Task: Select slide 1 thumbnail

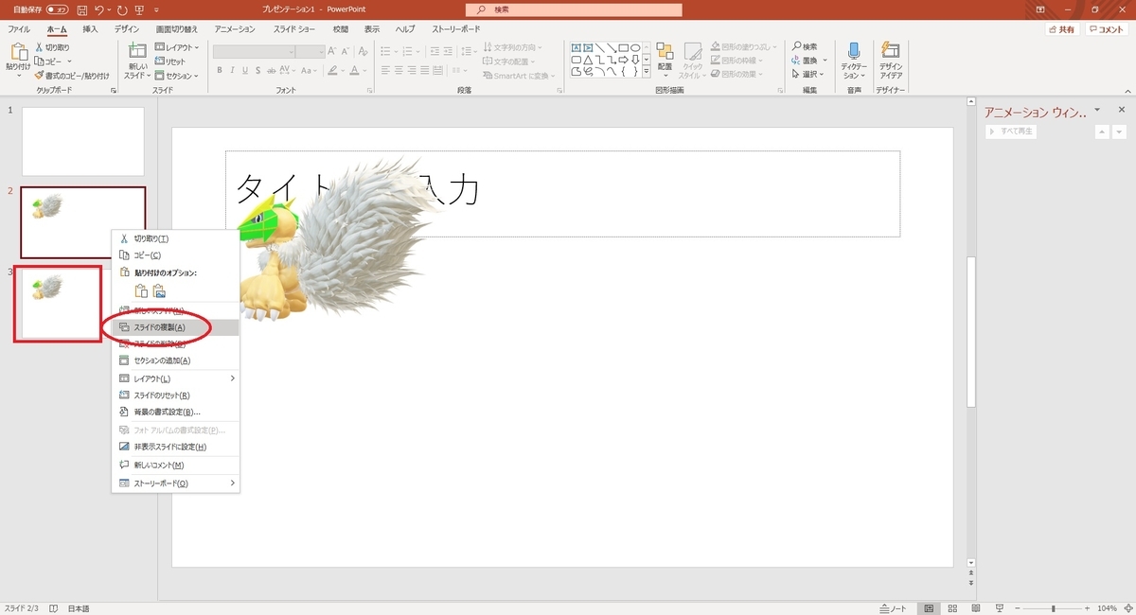Action: pyautogui.click(x=83, y=141)
